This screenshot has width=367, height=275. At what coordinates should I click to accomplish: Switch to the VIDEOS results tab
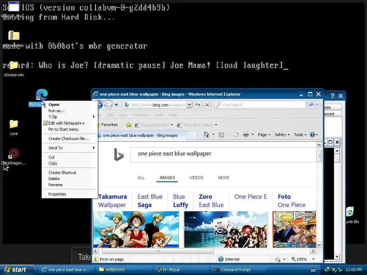click(196, 178)
